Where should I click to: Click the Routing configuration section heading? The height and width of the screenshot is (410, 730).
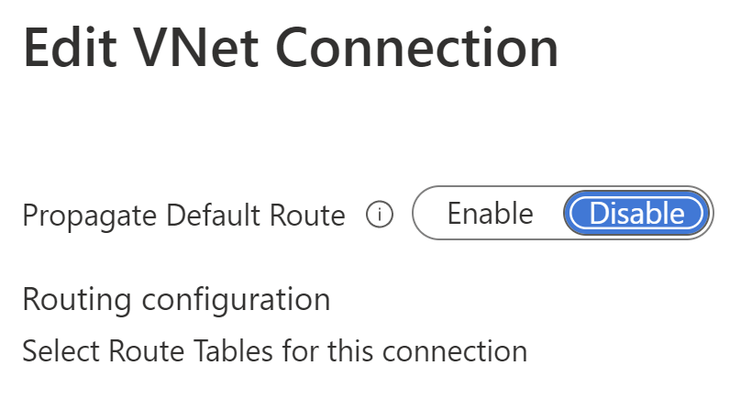176,299
